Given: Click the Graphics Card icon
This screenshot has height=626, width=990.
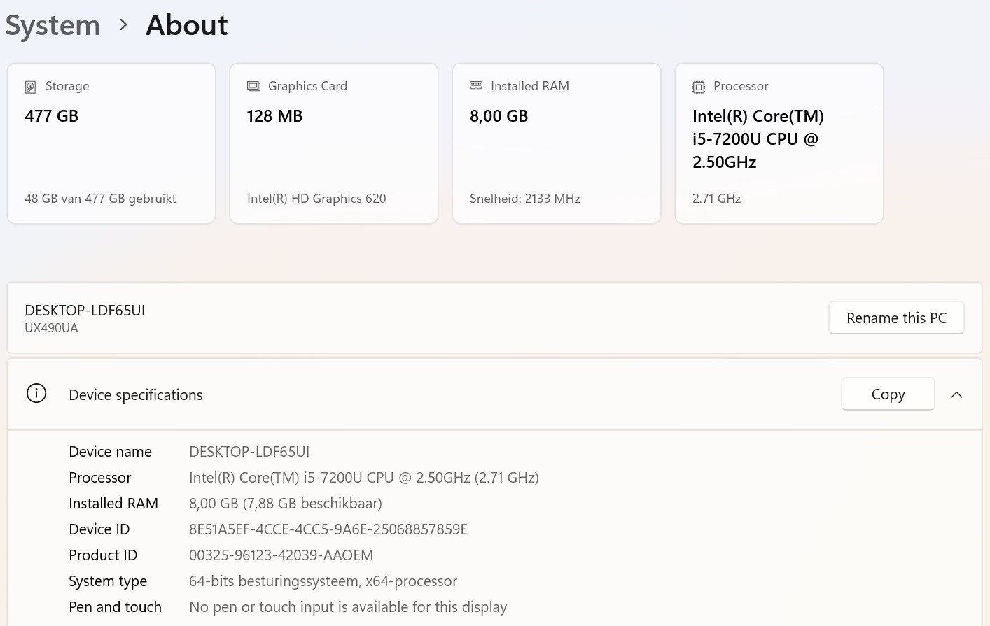Looking at the screenshot, I should tap(253, 86).
